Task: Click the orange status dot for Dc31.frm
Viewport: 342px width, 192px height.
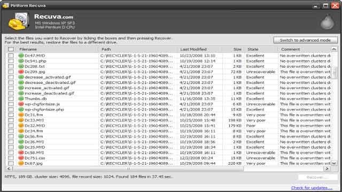Action: point(21,115)
